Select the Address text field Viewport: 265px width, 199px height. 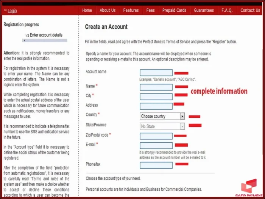click(x=156, y=106)
